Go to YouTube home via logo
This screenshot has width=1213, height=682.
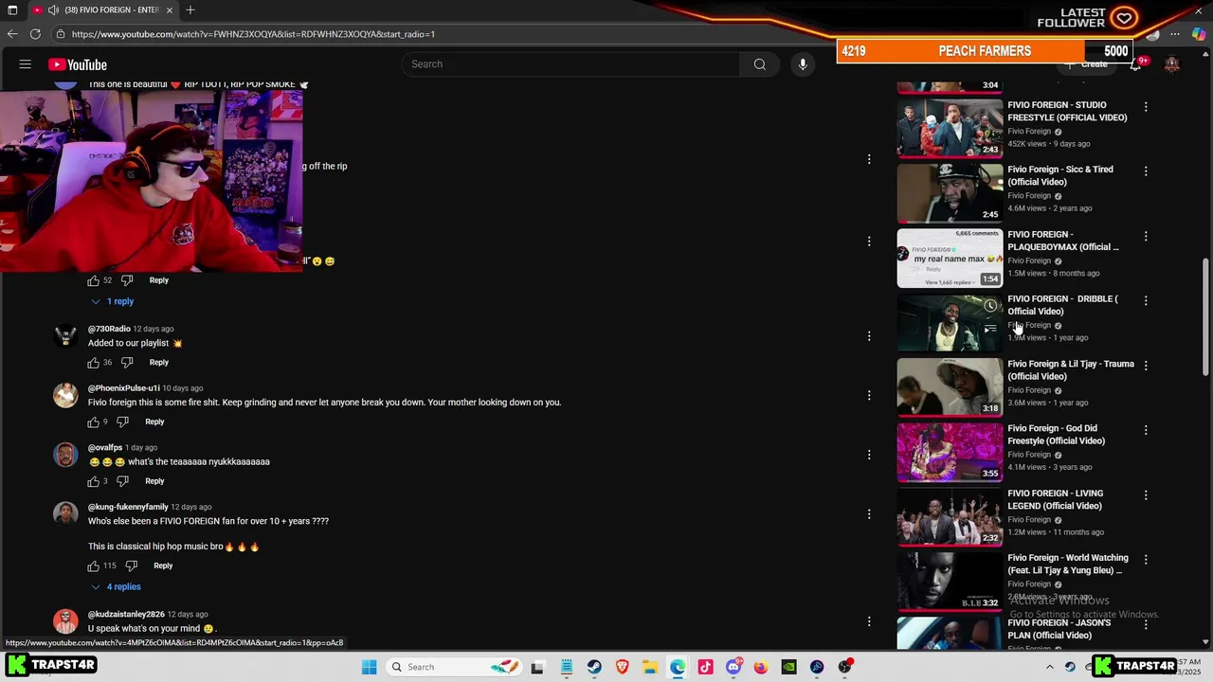pos(78,64)
